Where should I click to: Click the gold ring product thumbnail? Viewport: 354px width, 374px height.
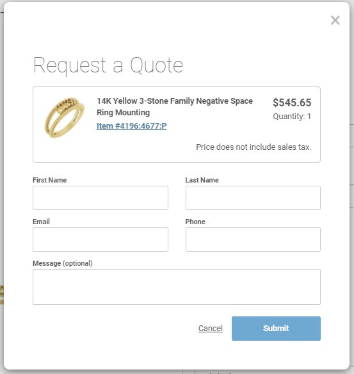click(x=65, y=117)
